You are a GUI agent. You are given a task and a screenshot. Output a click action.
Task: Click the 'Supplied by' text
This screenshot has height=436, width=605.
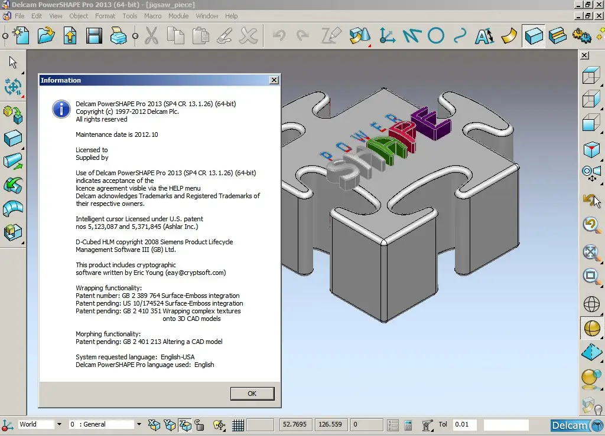pyautogui.click(x=92, y=158)
